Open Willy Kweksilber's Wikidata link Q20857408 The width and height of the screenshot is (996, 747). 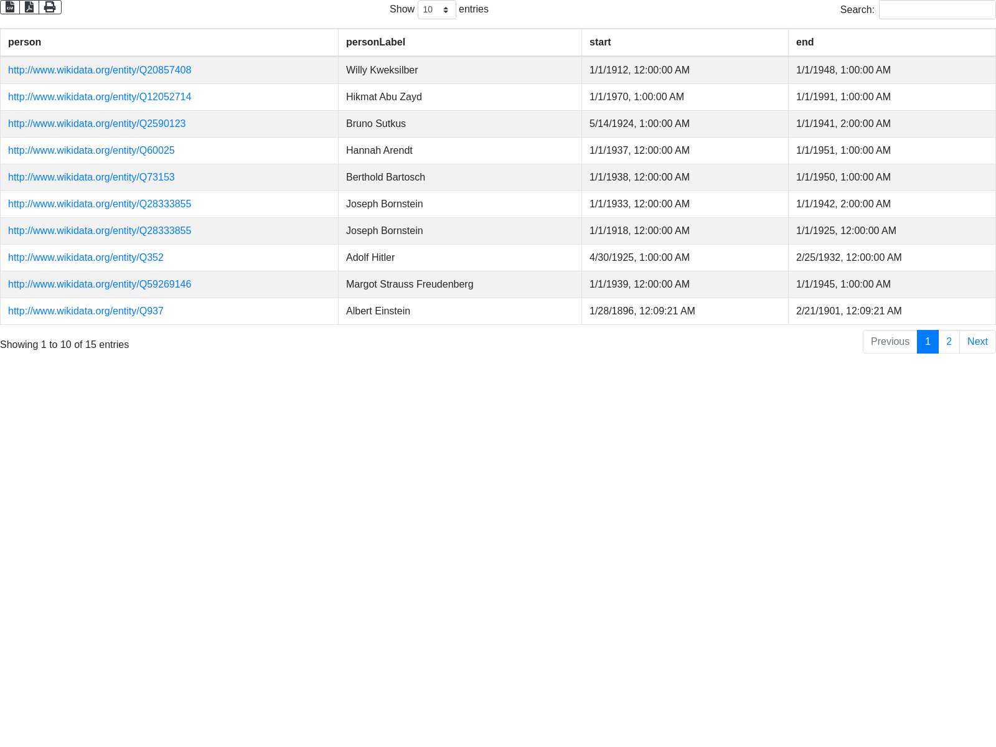pyautogui.click(x=100, y=70)
